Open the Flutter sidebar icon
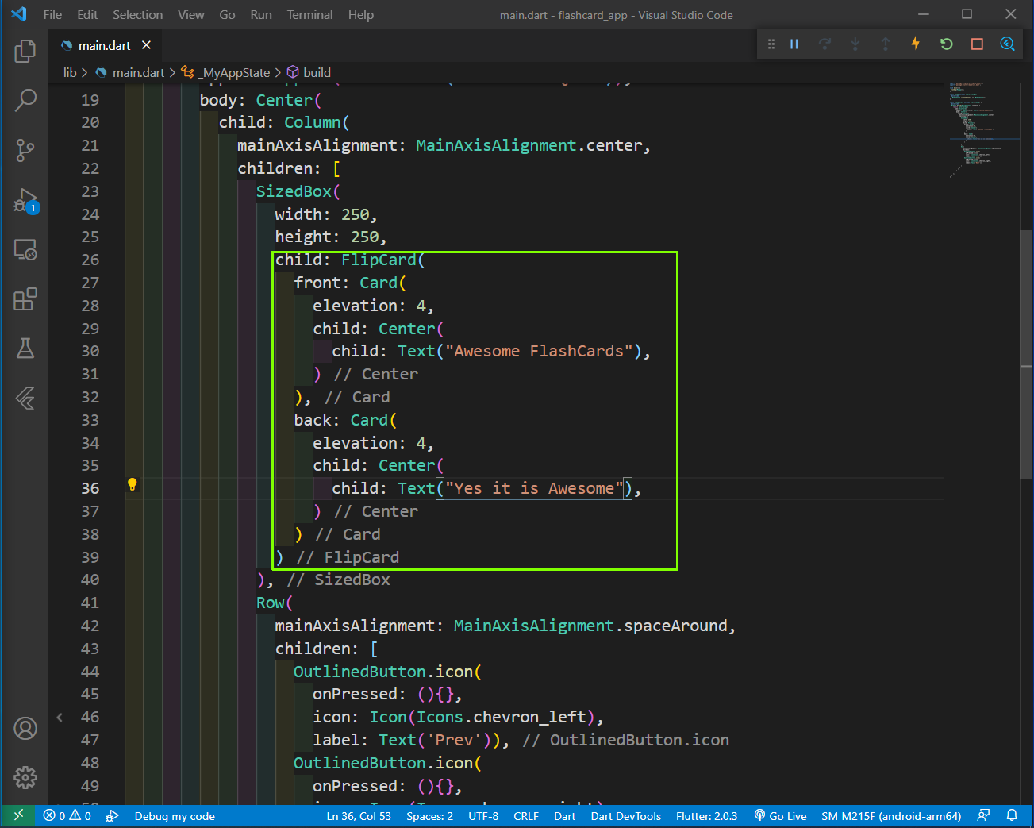The height and width of the screenshot is (828, 1034). (25, 398)
